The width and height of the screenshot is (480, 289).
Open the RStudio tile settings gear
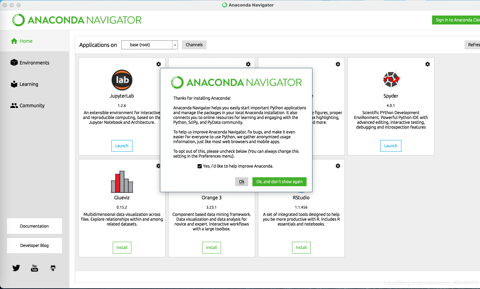338,166
